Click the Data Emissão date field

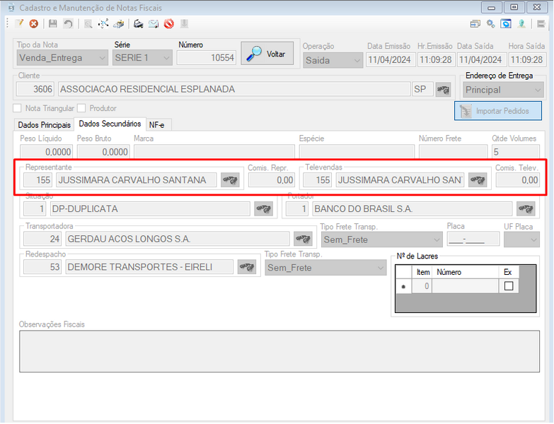(390, 60)
